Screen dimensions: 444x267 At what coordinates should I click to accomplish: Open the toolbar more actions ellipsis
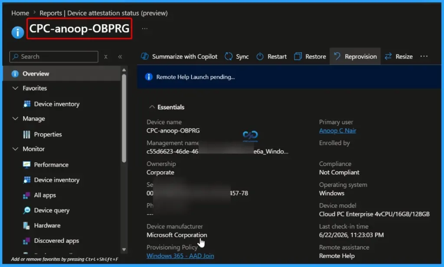[424, 56]
